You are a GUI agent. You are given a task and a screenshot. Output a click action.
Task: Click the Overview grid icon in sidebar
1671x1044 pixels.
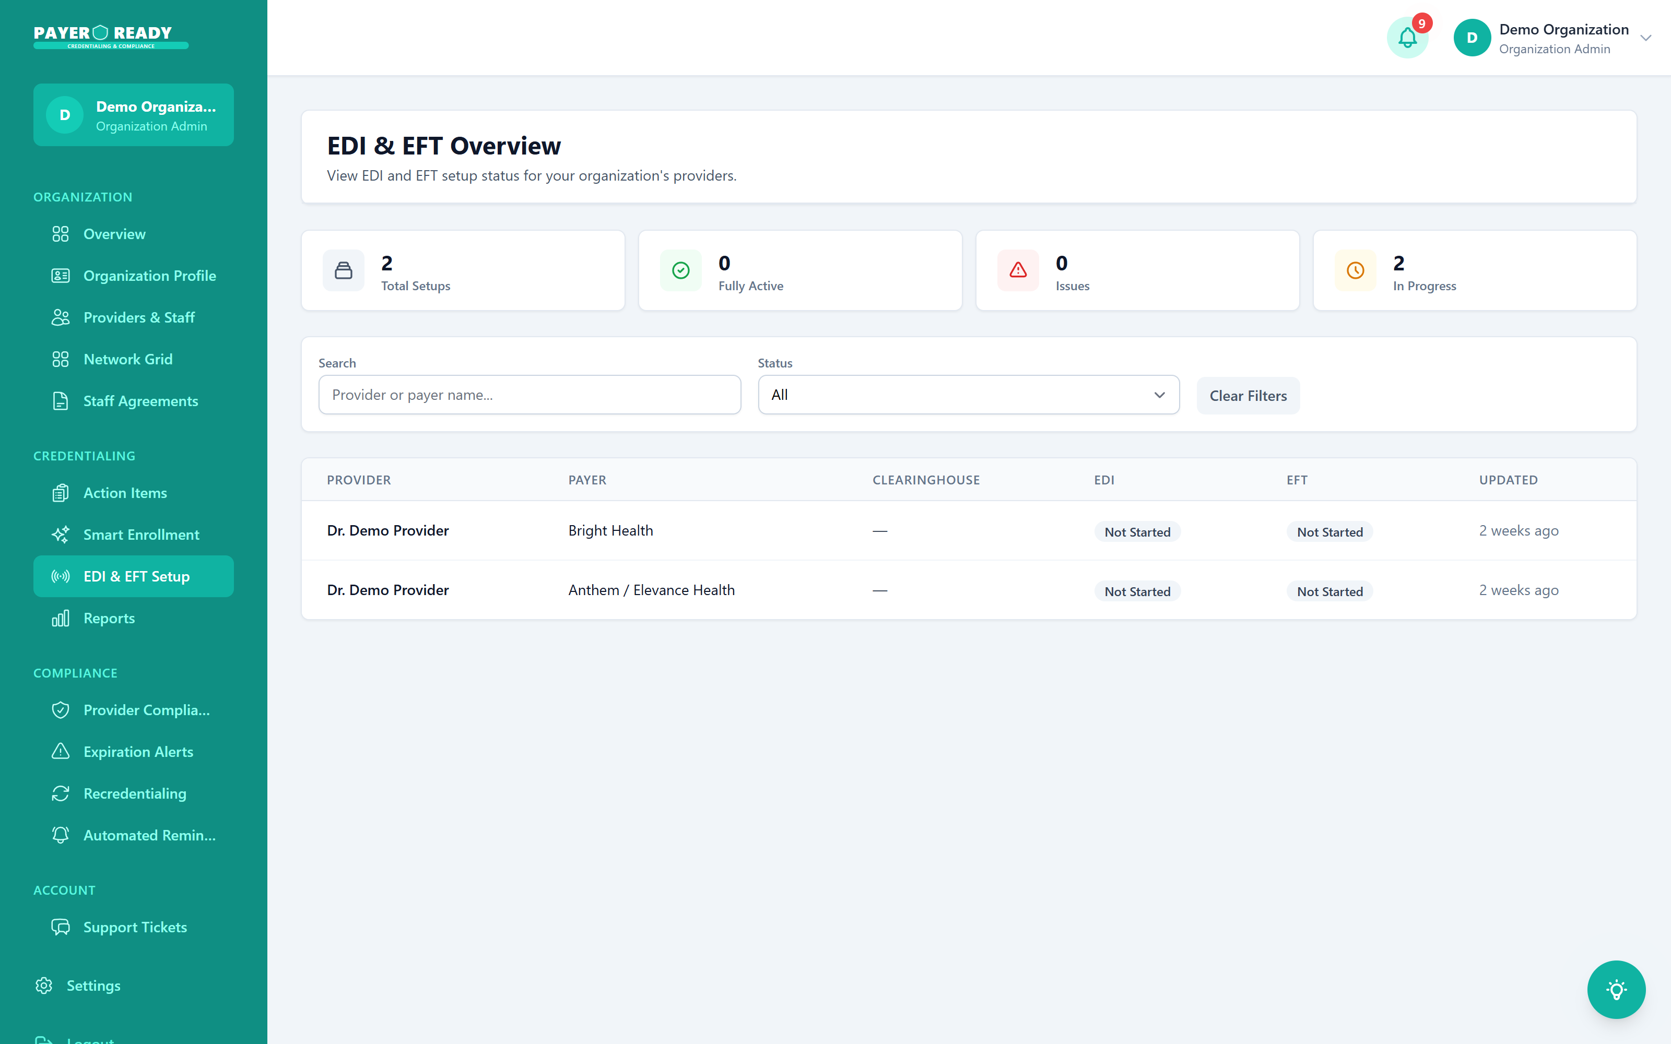pos(61,234)
